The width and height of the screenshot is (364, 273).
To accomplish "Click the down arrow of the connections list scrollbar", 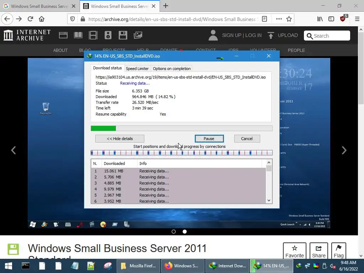I will 269,200.
